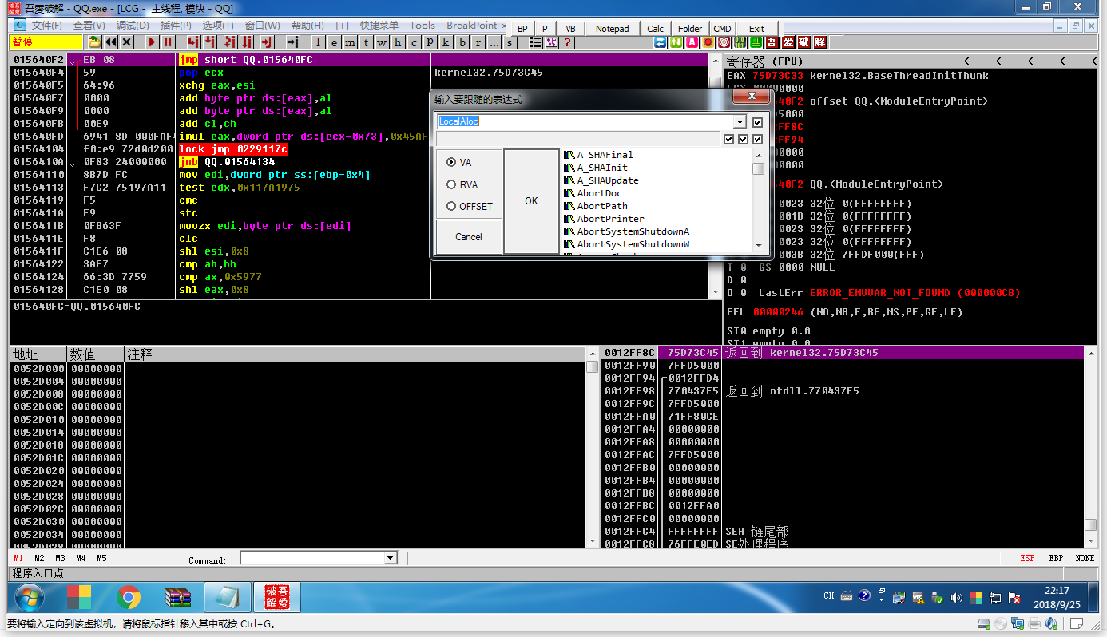Click the dump panel scrollbar thumb
Screen dimensions: 1107x637
592,367
